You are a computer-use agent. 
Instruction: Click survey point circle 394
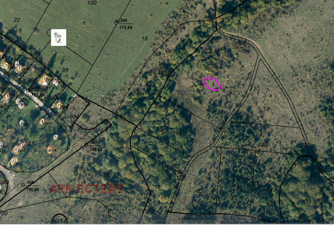(116, 23)
